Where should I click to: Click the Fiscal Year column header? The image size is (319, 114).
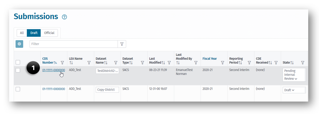coord(210,59)
